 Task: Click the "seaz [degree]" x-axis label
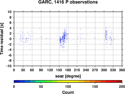tap(68, 76)
